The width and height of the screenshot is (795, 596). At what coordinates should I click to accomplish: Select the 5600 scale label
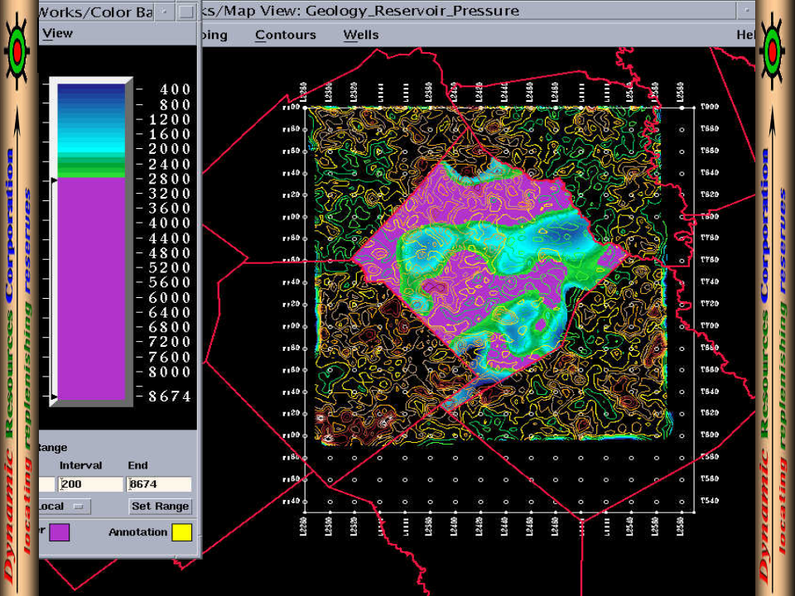tap(170, 282)
